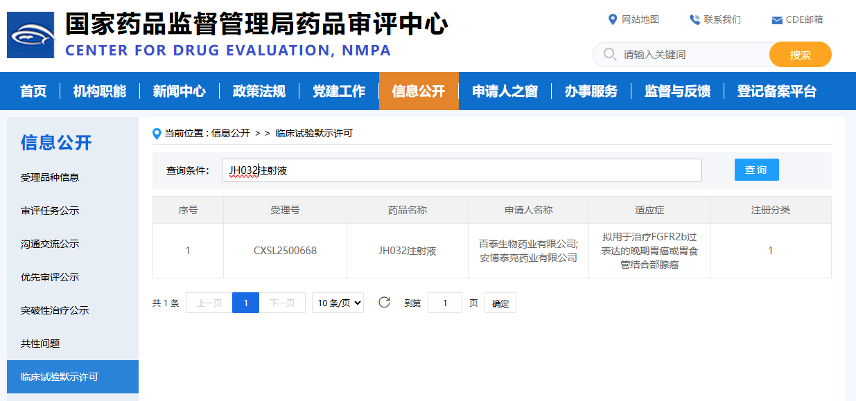Click the blue 查询 button

click(756, 170)
